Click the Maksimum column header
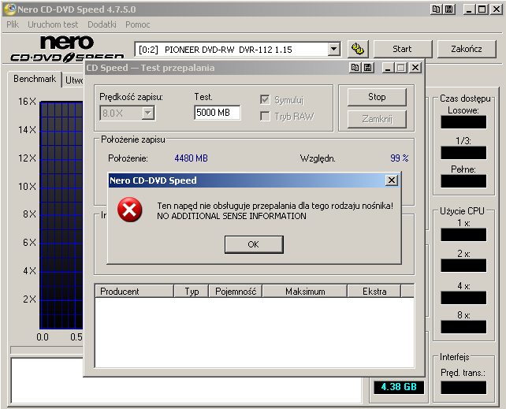Screen dimensions: 506x409 [x=305, y=292]
